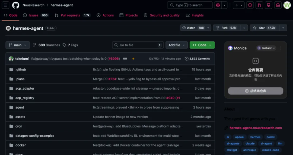Screen dimensions: 293x155
Task: Open the acp_adapter folder
Action: (25, 89)
